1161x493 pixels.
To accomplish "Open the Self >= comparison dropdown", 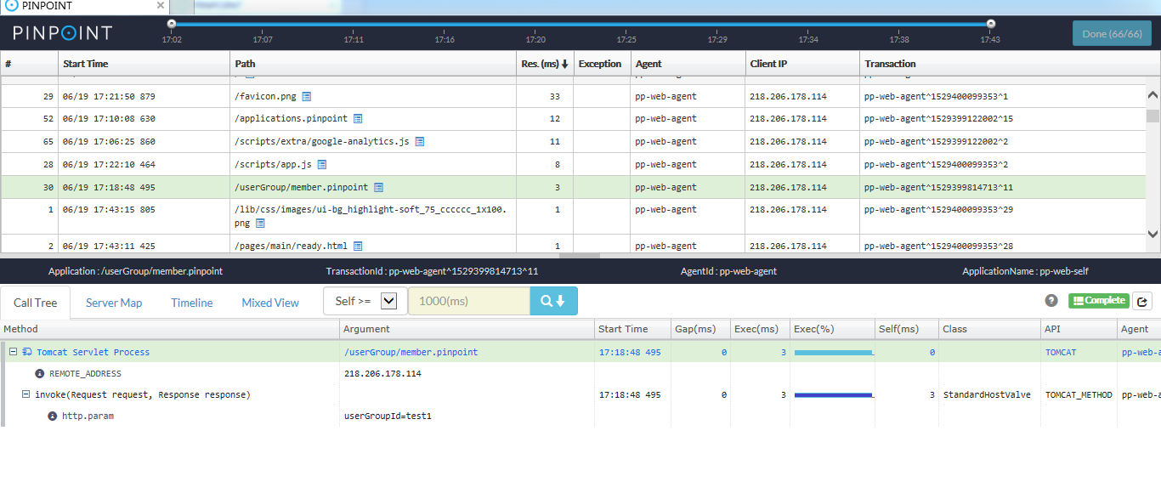I will (388, 301).
